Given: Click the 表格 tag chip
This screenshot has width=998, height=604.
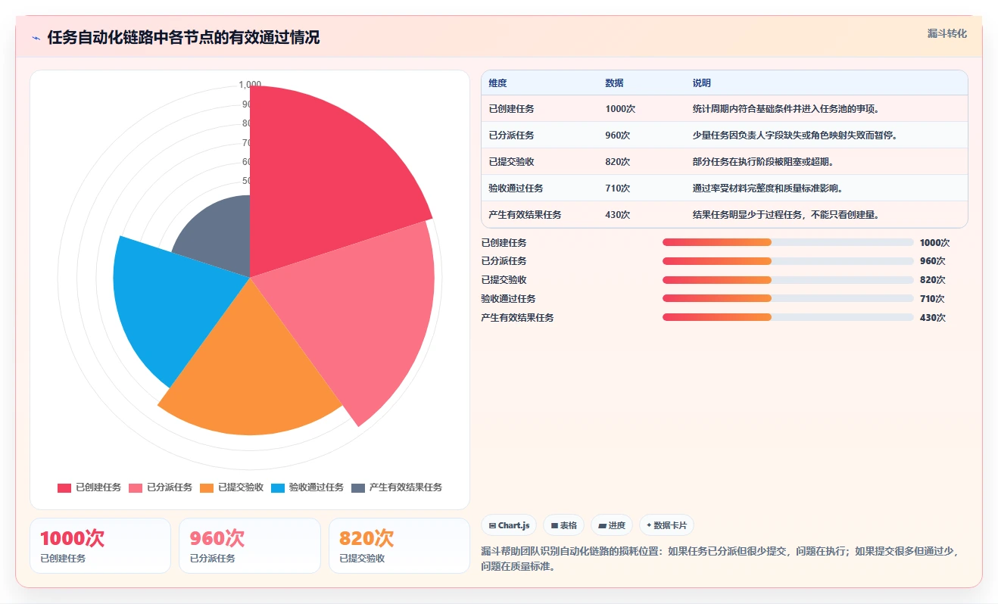Looking at the screenshot, I should 563,525.
